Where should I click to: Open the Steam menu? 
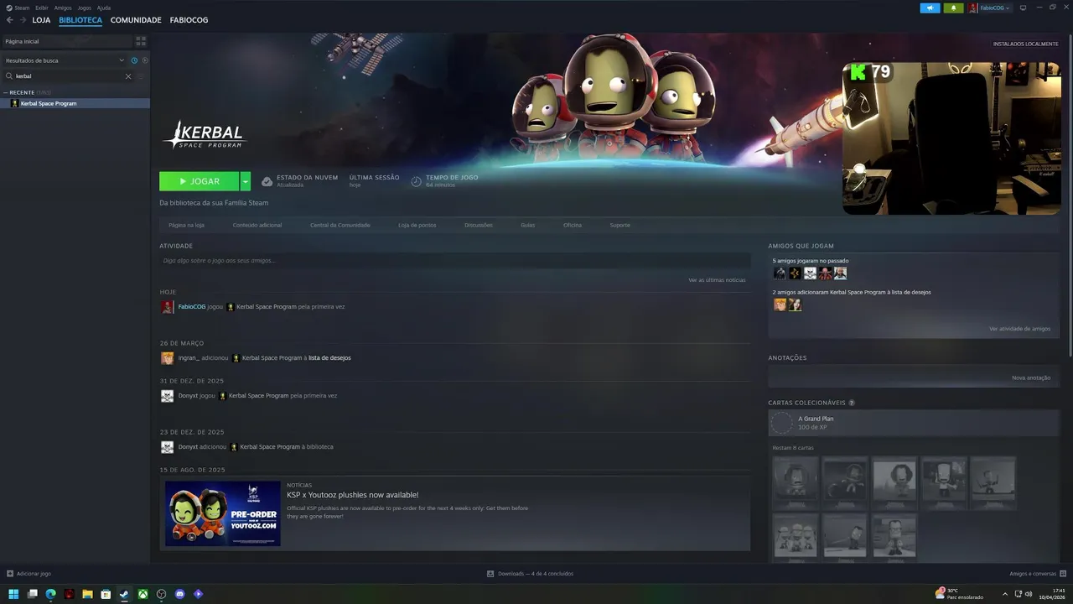[x=22, y=8]
